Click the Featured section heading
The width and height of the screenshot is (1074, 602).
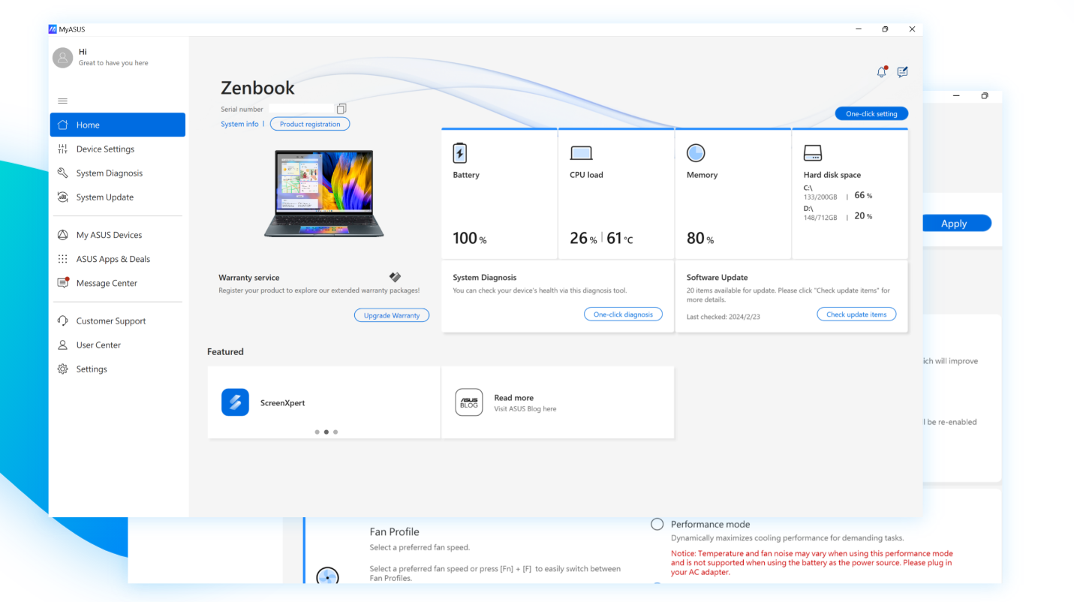226,351
